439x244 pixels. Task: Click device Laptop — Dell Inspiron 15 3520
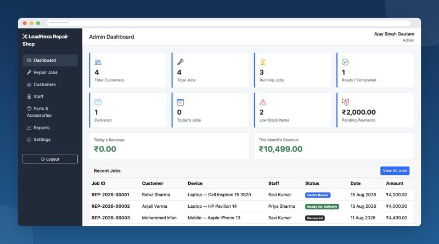(219, 195)
